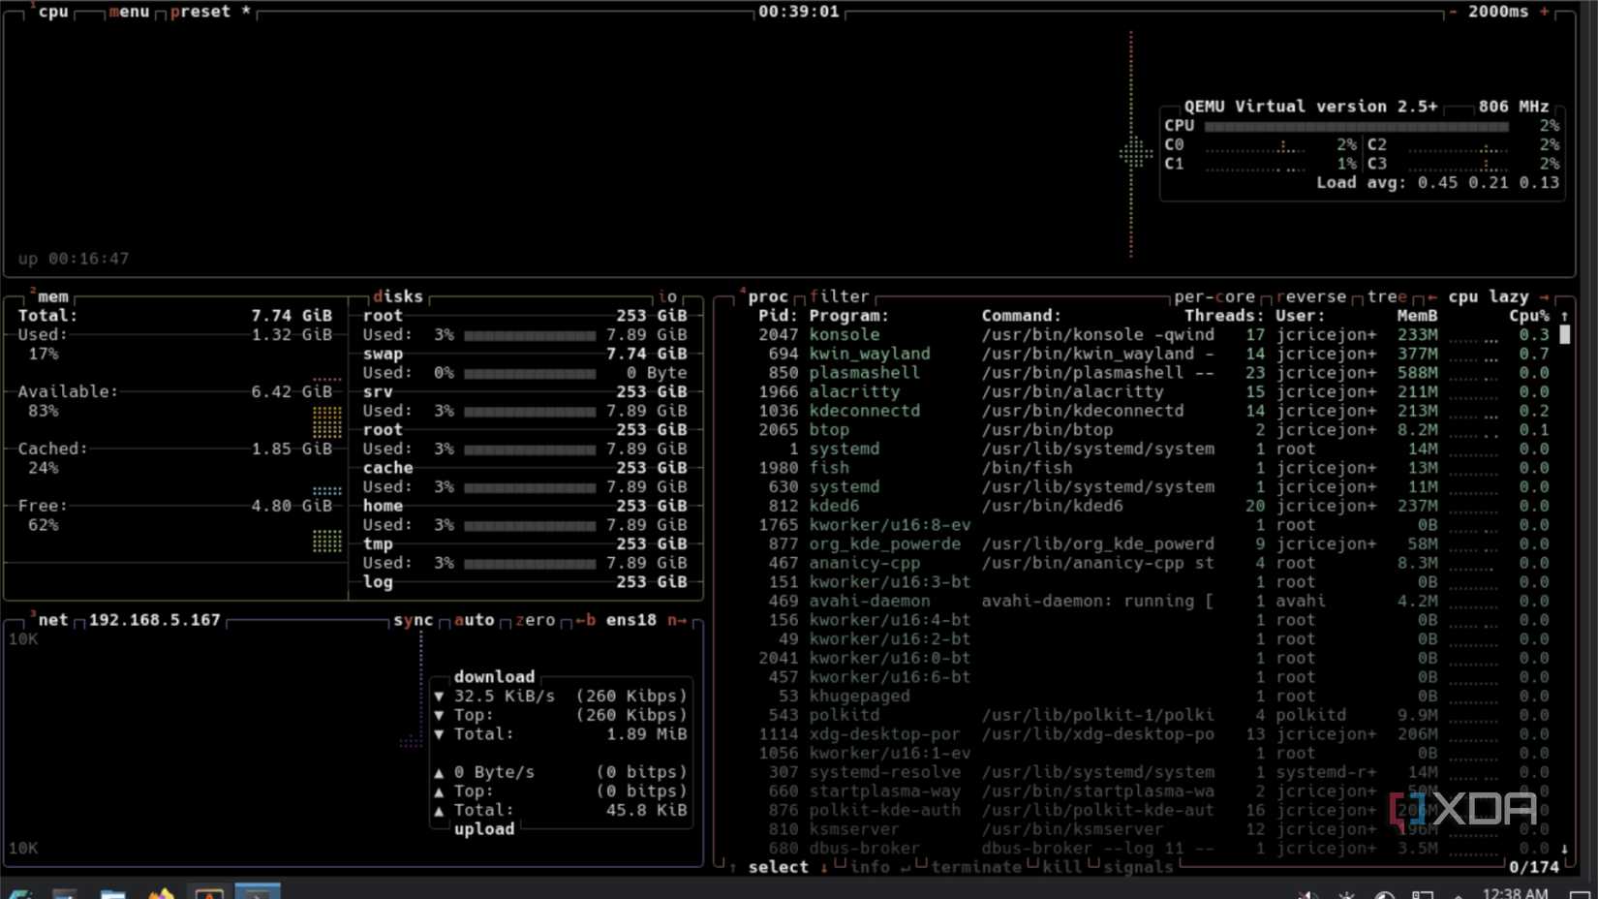1598x899 pixels.
Task: Click the cpu lazy sort label
Action: tap(1489, 296)
